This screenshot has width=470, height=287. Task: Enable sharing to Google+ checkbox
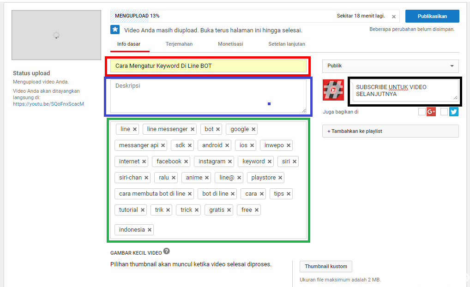point(422,112)
